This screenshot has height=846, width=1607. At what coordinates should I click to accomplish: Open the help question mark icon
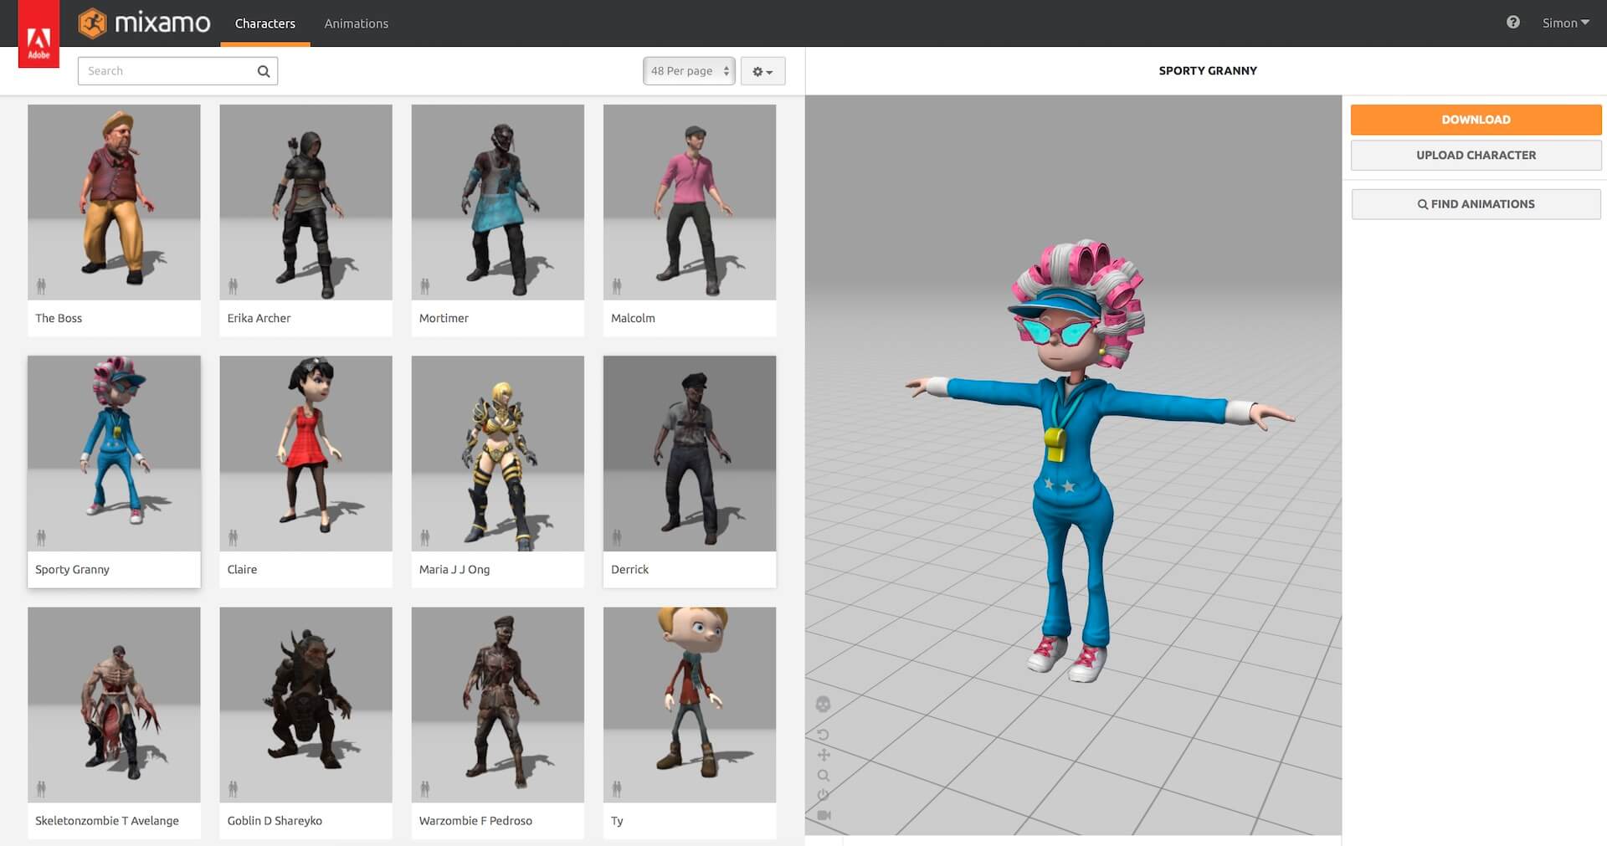coord(1512,23)
